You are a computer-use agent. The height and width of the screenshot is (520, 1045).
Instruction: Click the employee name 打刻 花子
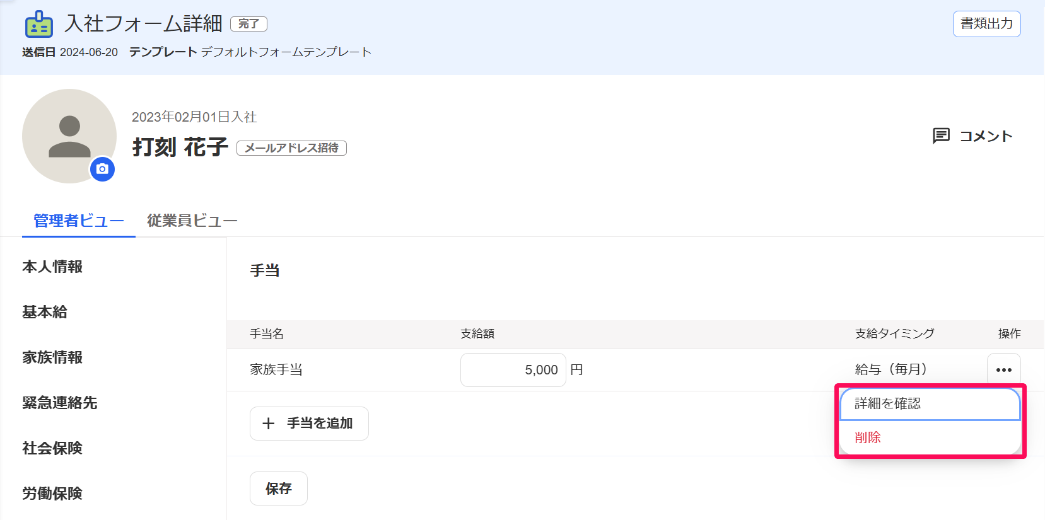click(x=180, y=147)
